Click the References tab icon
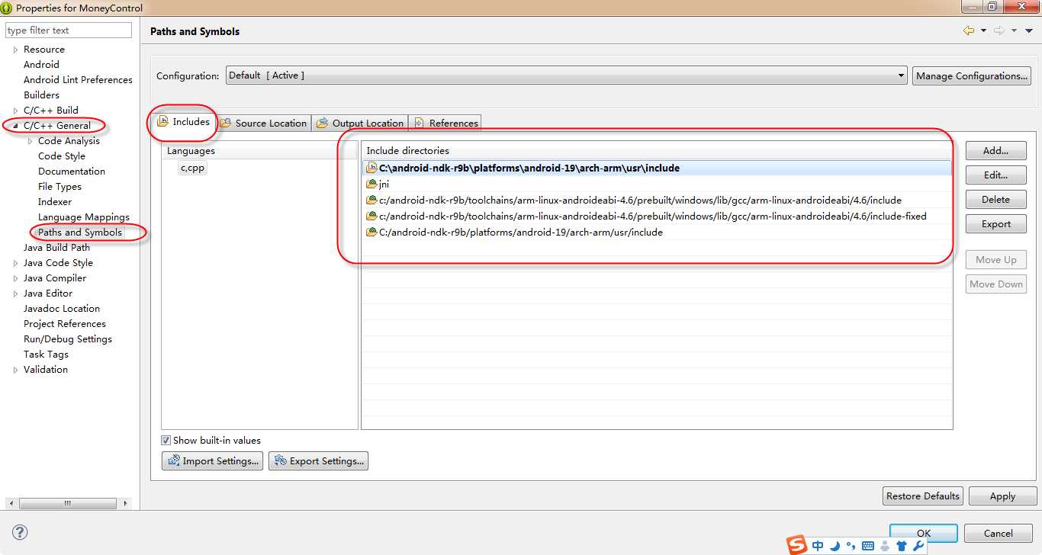This screenshot has width=1042, height=555. 420,123
